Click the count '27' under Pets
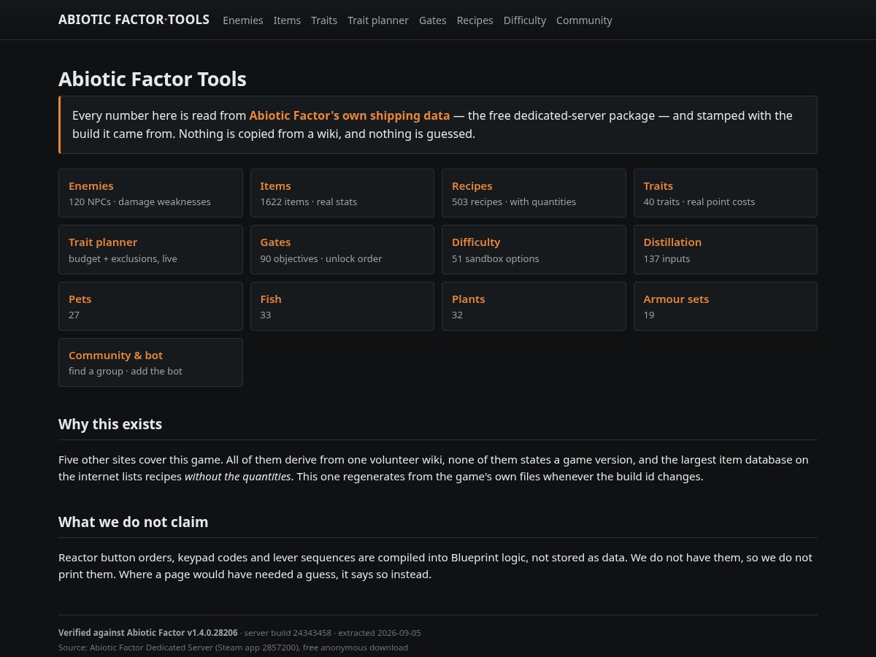Screen dimensions: 876x657 74,315
